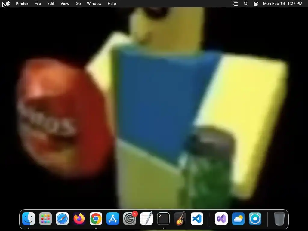Launch Safari from the Dock
308x231 pixels.
pyautogui.click(x=62, y=219)
